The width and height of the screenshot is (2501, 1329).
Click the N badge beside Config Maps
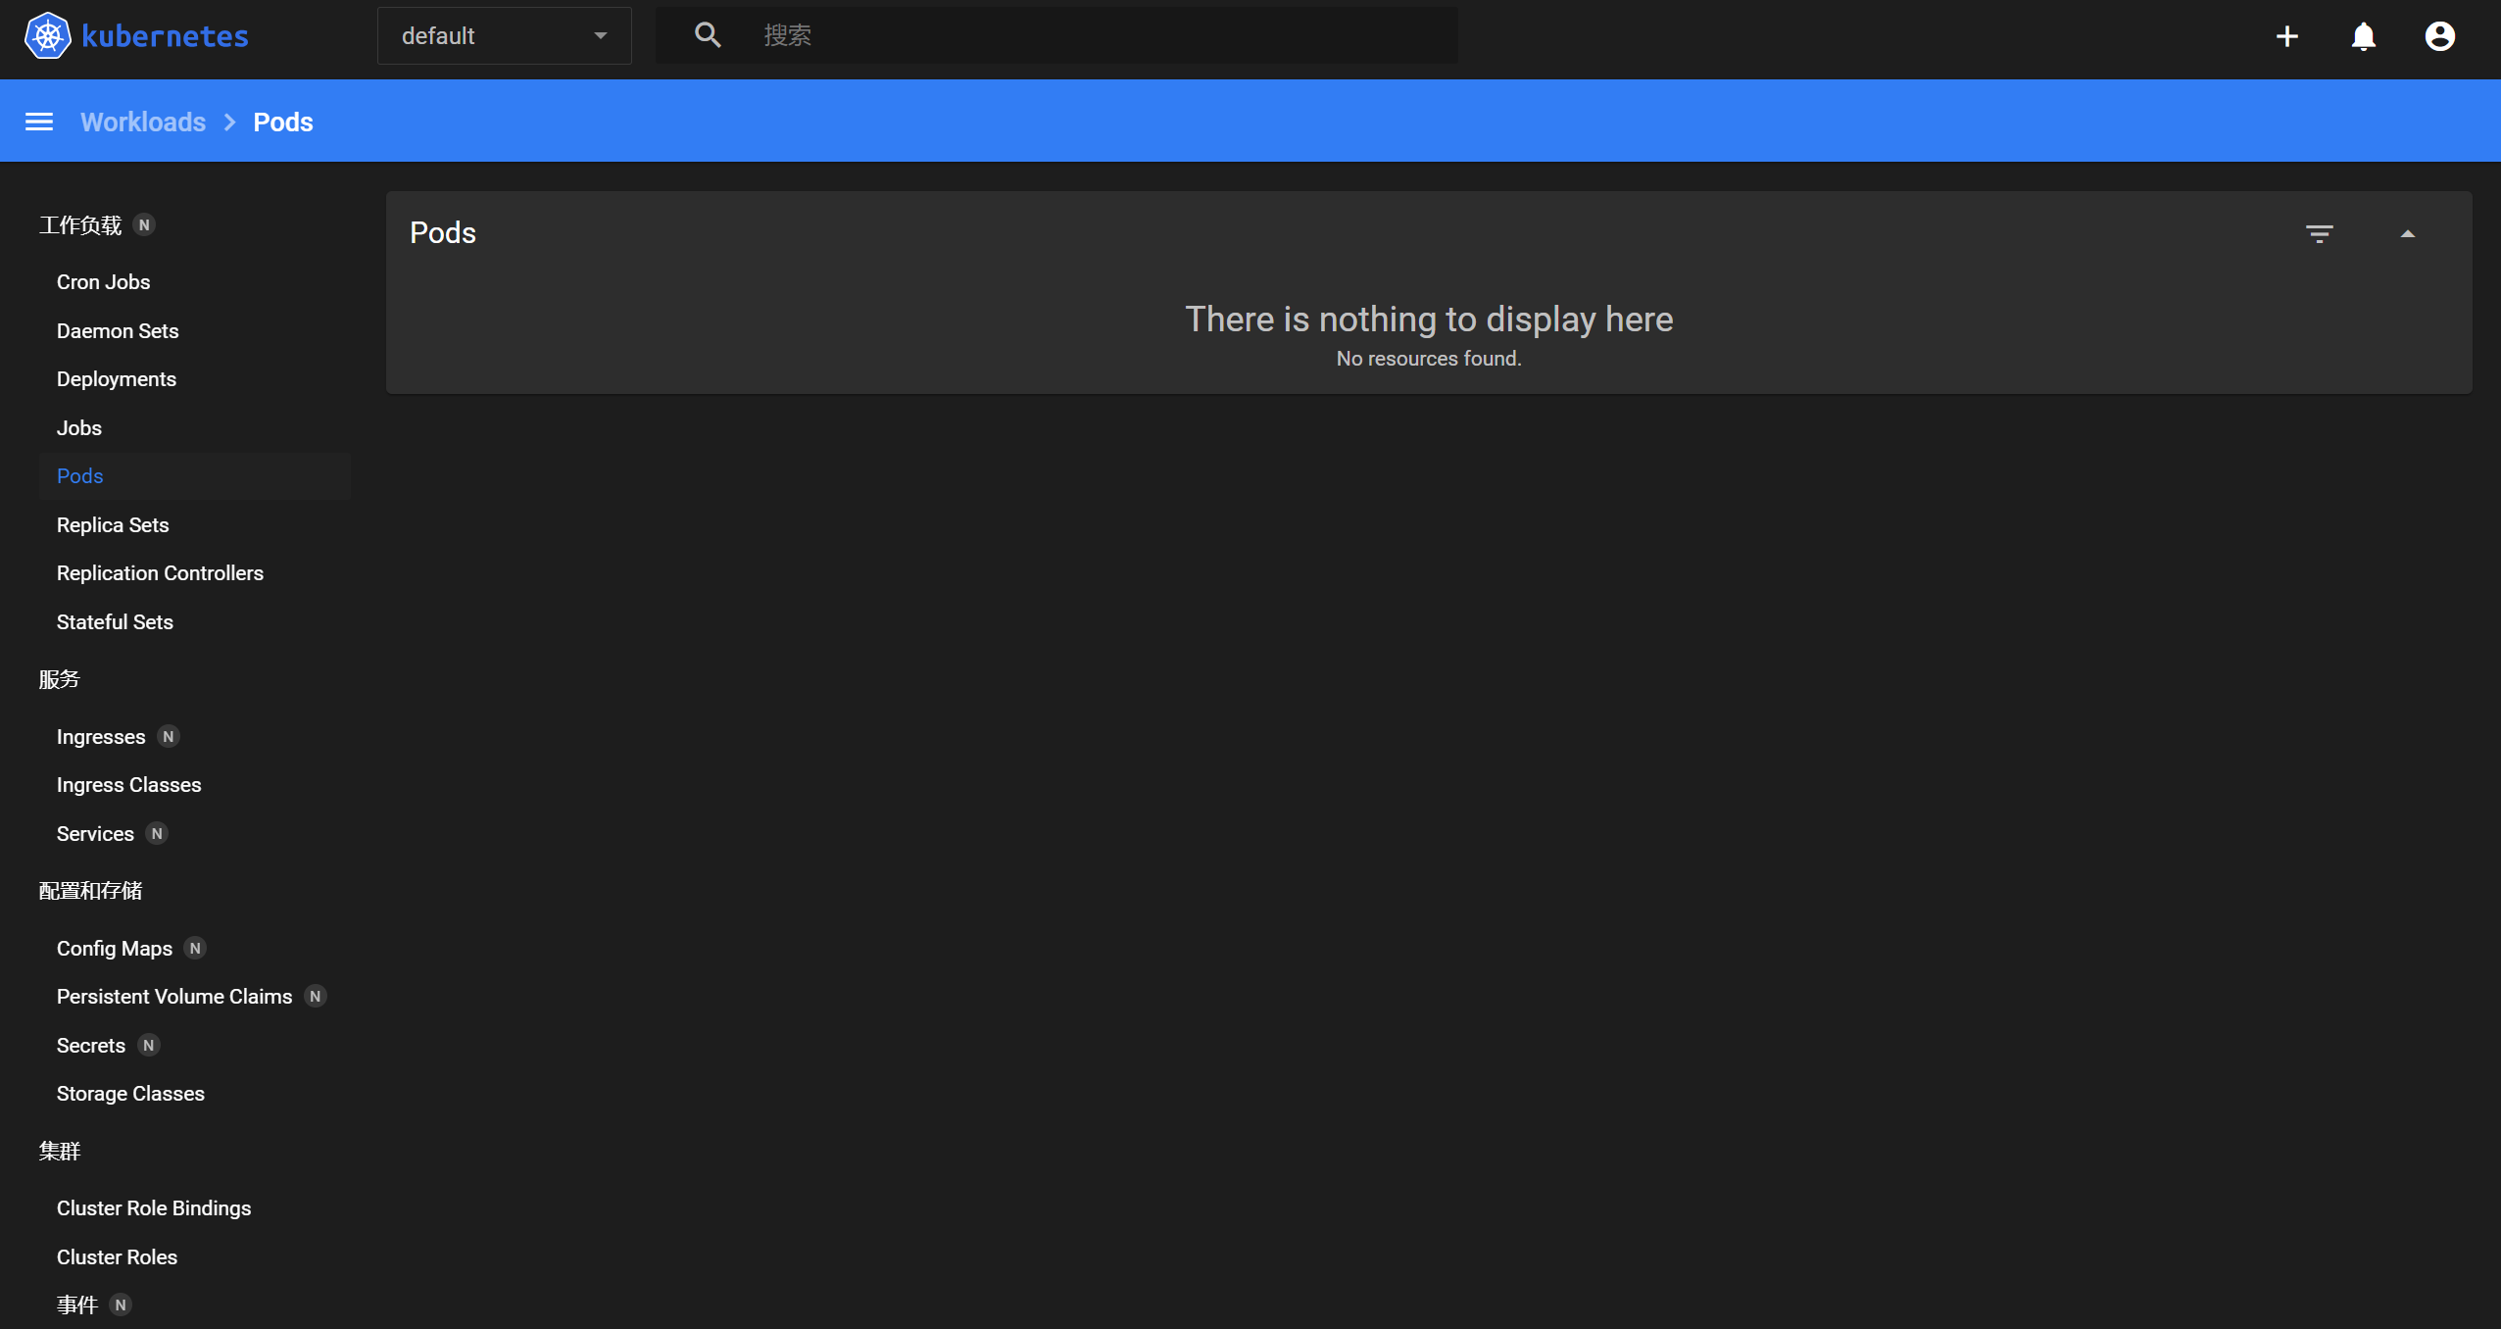click(195, 949)
